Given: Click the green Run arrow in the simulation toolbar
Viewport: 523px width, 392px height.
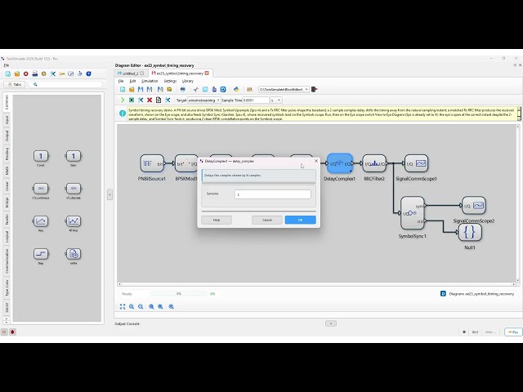Looking at the screenshot, I should pos(123,100).
